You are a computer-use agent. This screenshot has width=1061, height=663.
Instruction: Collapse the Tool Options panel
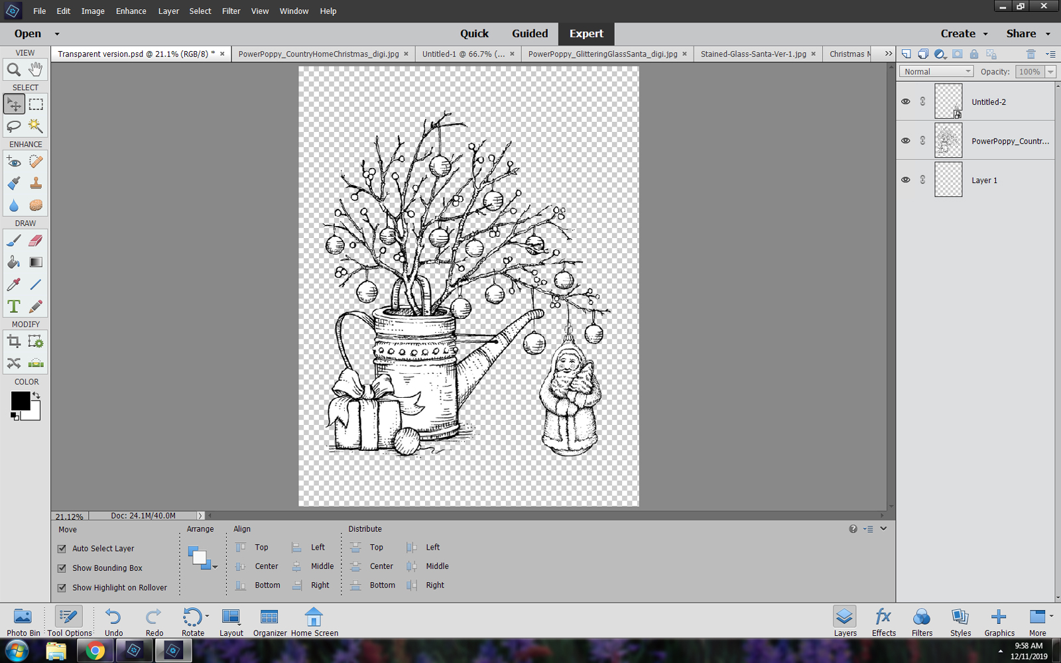[883, 529]
